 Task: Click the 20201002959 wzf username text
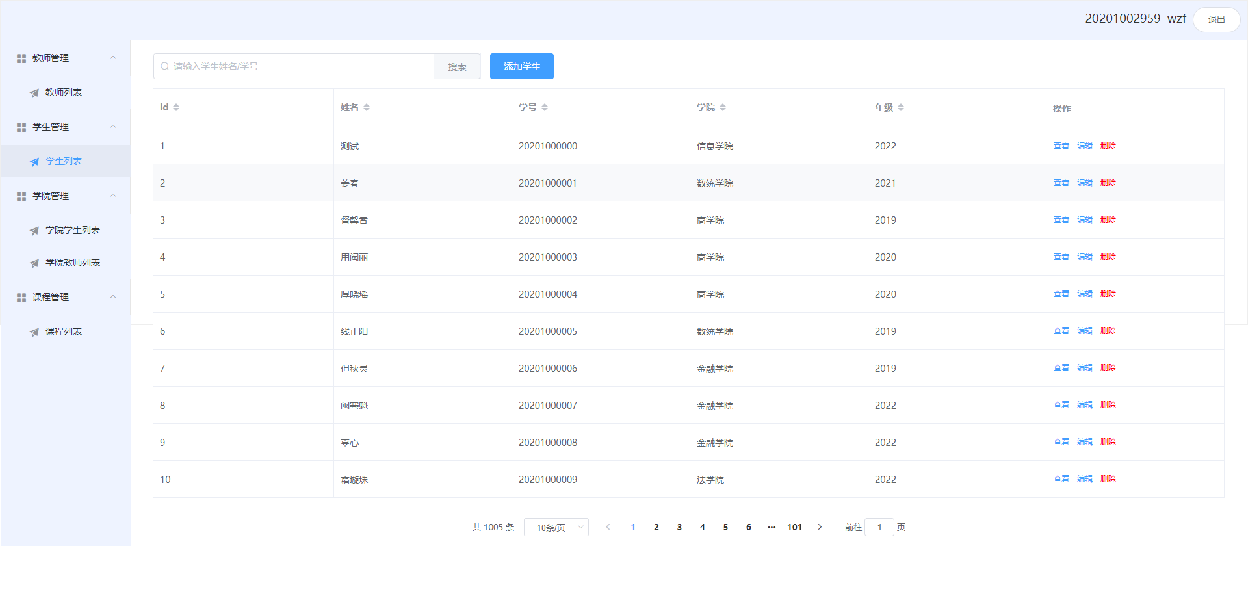coord(1136,19)
